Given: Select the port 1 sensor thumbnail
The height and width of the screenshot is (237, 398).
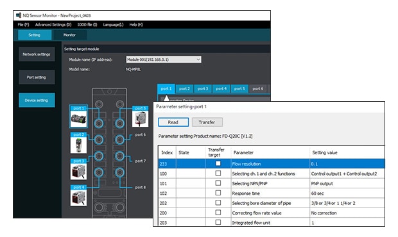Looking at the screenshot, I should (79, 118).
